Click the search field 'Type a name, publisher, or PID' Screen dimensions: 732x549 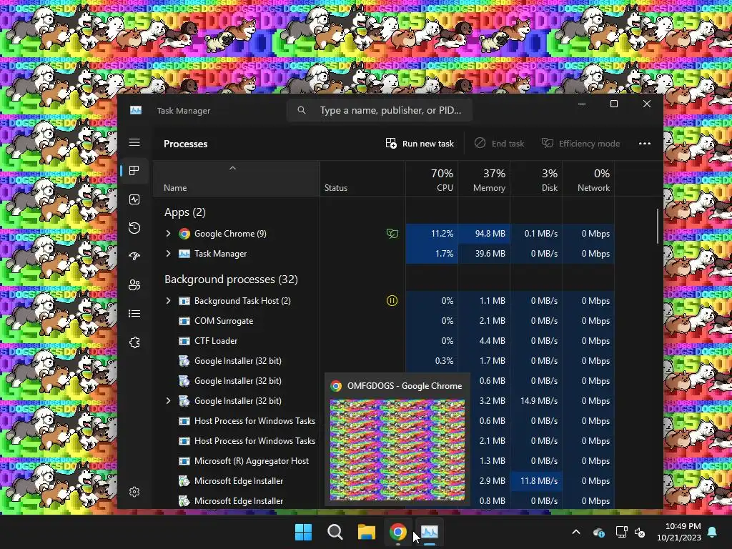380,110
